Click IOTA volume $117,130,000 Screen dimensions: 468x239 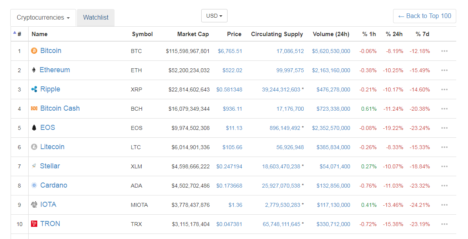click(x=333, y=205)
